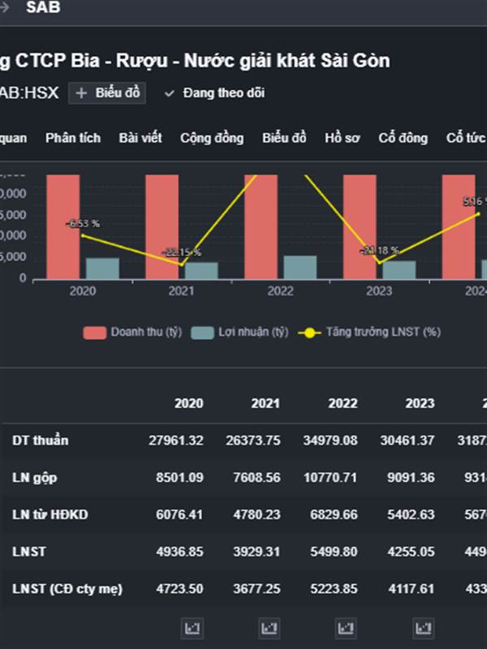
Task: Toggle the Doanh thu (tỷ) legend swatch
Action: click(x=95, y=333)
